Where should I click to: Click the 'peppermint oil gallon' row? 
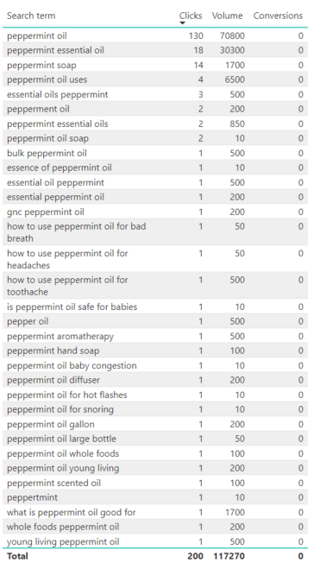pyautogui.click(x=155, y=424)
